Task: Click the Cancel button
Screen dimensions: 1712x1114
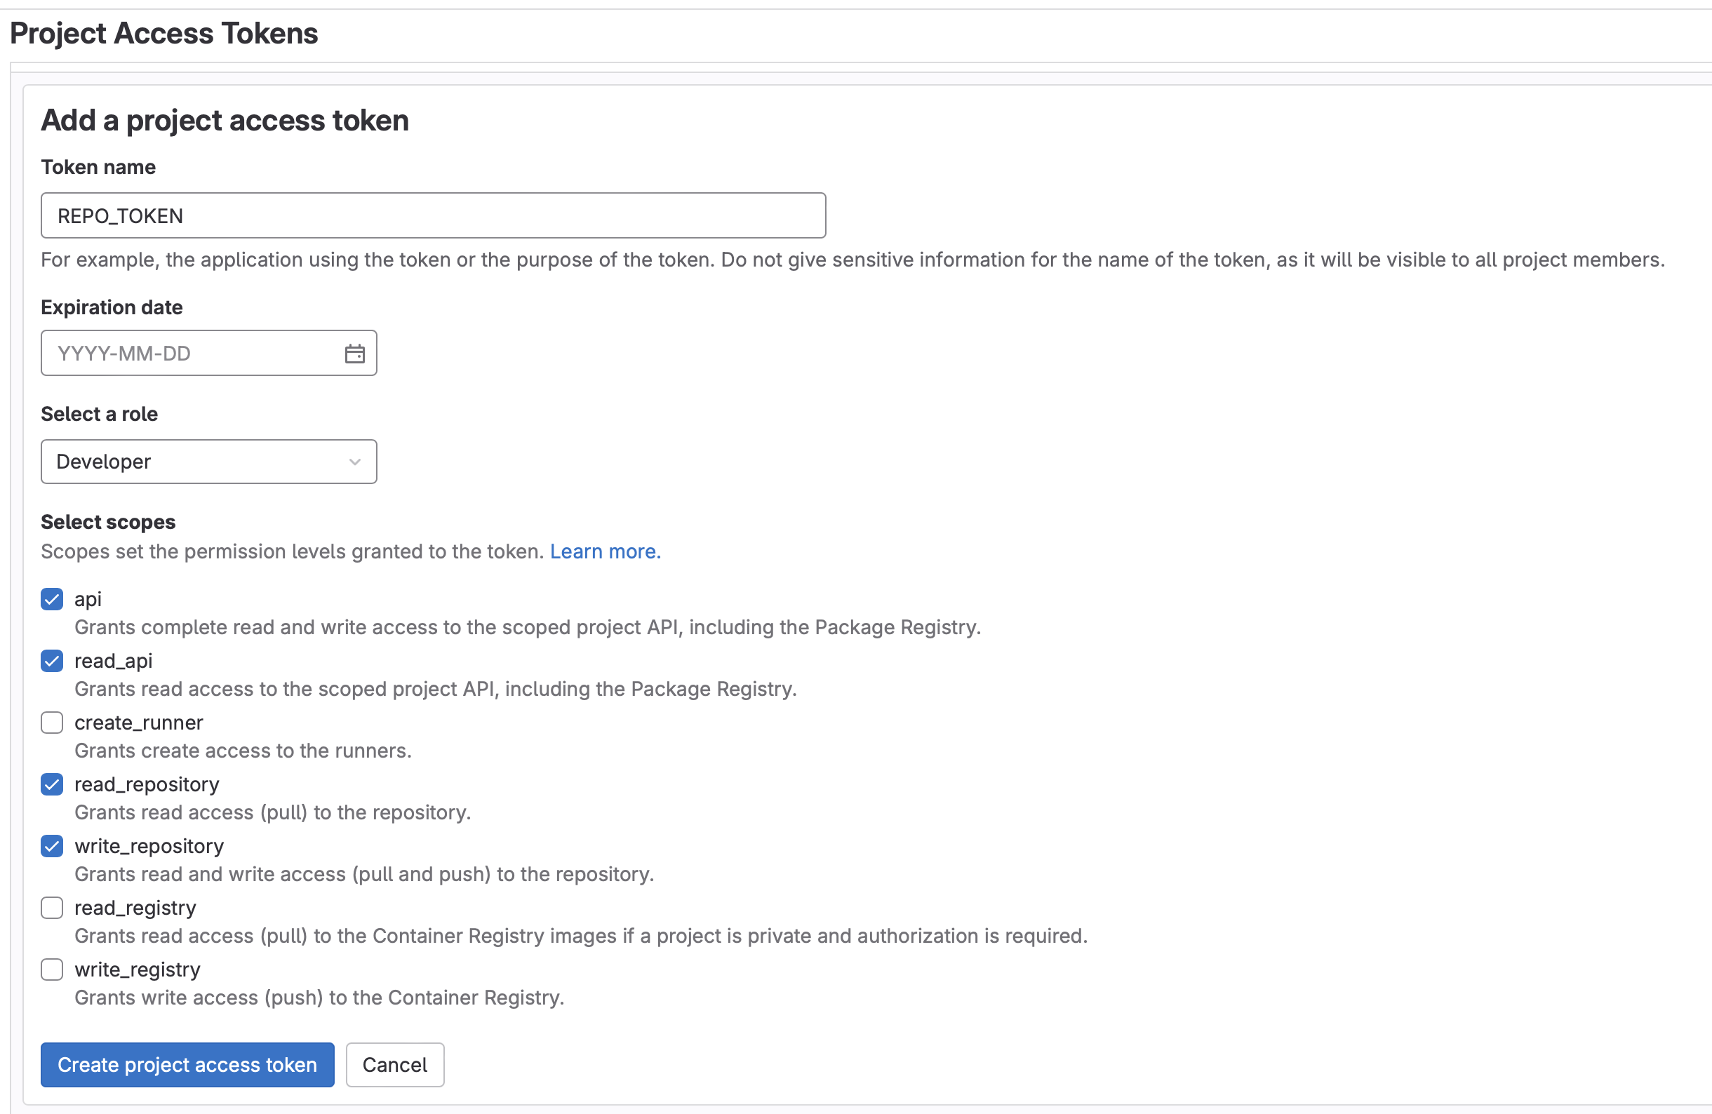Action: tap(395, 1065)
